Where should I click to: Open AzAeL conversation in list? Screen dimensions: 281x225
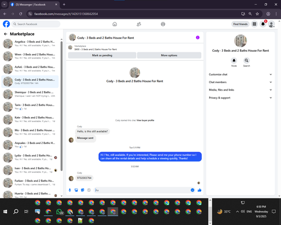(x=30, y=69)
